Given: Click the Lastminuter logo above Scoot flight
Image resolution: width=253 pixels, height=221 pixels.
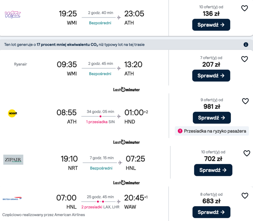Looking at the screenshot, I should tap(126, 90).
